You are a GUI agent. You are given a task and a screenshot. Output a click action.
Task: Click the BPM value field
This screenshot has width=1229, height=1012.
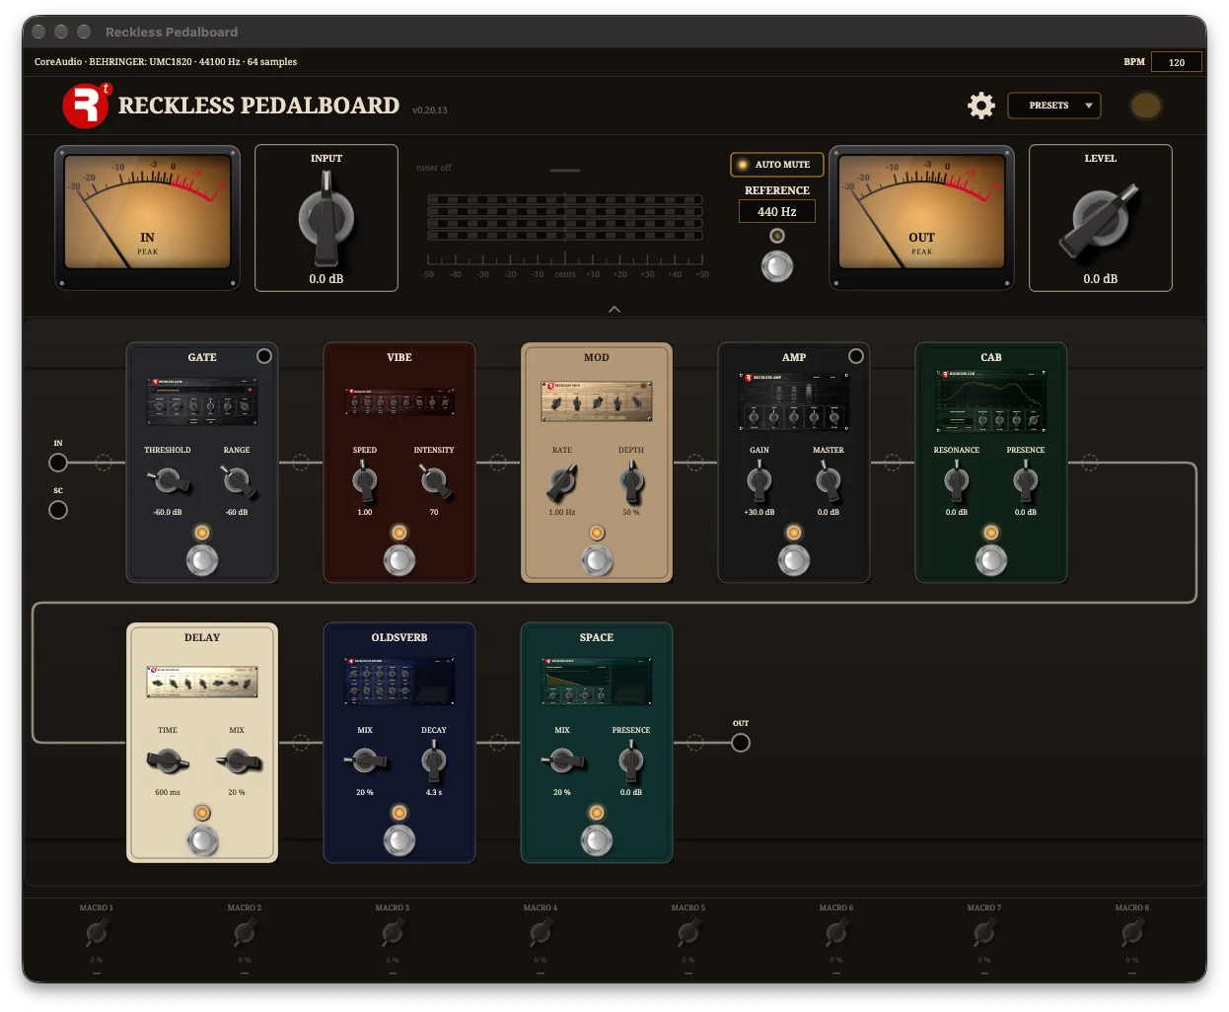1177,62
